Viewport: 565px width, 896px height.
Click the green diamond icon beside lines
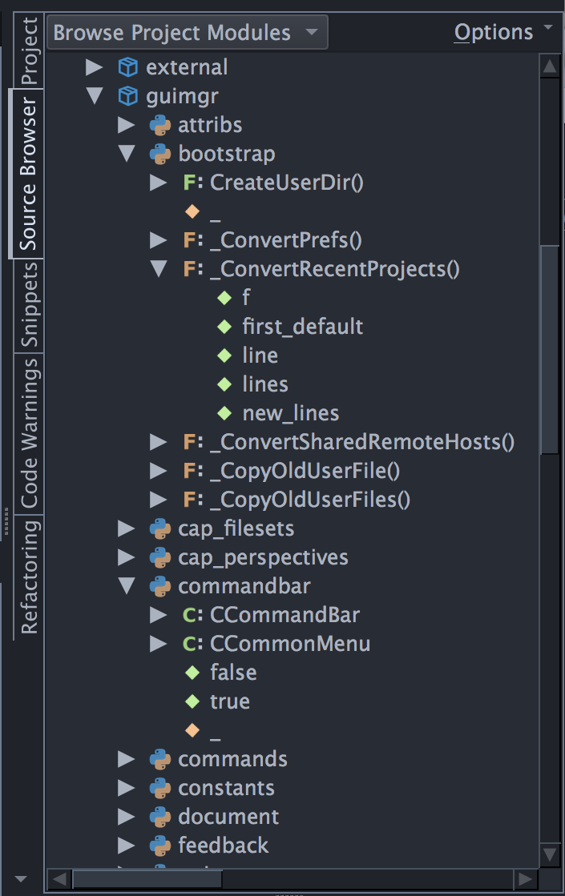(x=224, y=384)
